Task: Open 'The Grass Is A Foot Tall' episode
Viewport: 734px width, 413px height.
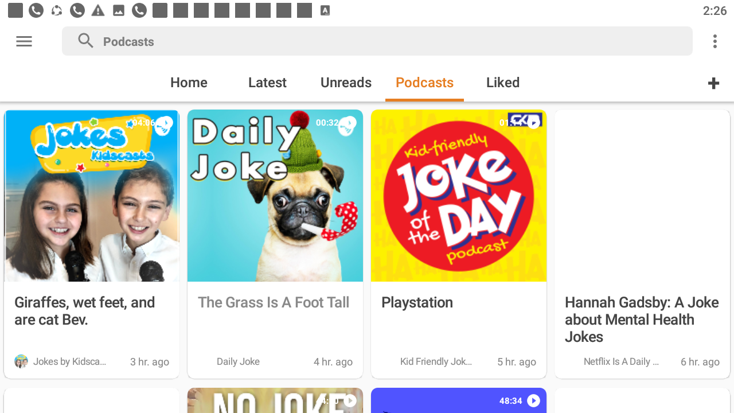Action: click(x=274, y=302)
